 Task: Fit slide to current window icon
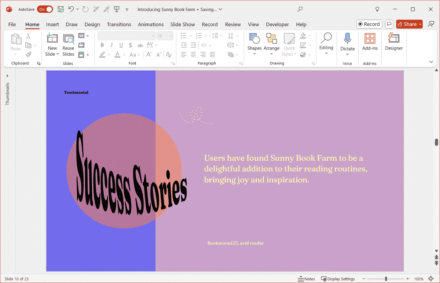click(x=430, y=279)
